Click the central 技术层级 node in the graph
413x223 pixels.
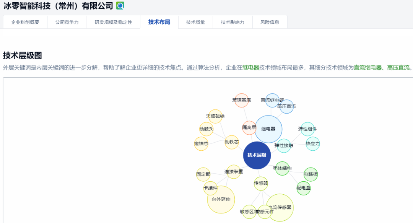[257, 155]
